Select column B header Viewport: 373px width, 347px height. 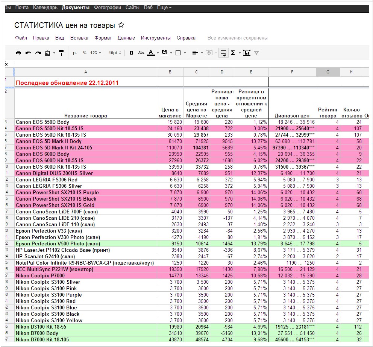(170, 72)
